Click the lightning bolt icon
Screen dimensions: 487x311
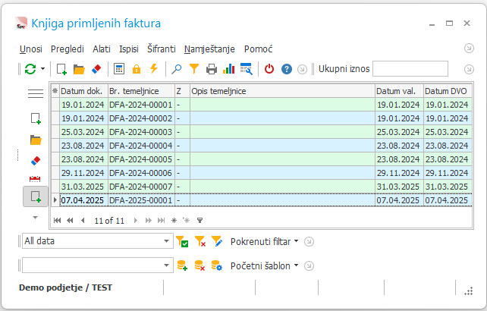click(154, 69)
